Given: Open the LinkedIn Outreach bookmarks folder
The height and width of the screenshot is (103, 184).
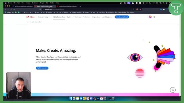Looking at the screenshot, I should pos(76,12).
